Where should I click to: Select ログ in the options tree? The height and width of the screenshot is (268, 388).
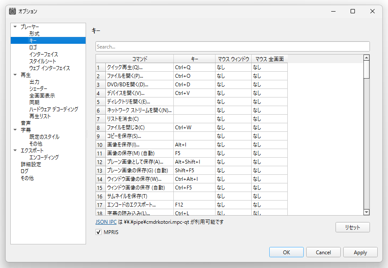pos(25,171)
